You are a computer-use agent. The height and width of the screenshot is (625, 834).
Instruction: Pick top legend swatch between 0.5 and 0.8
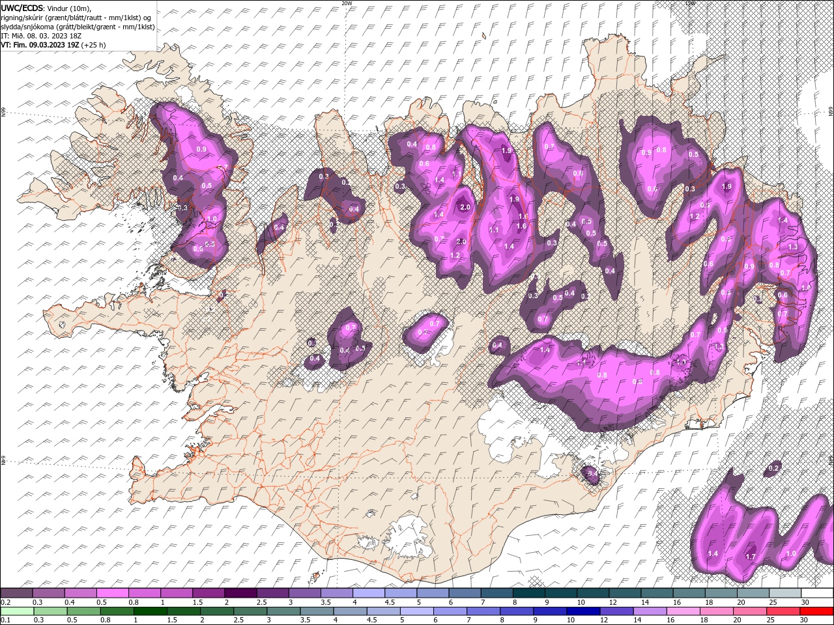point(112,592)
